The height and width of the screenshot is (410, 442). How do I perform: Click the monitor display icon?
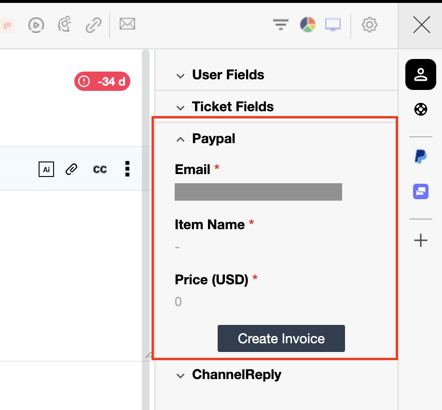(333, 24)
